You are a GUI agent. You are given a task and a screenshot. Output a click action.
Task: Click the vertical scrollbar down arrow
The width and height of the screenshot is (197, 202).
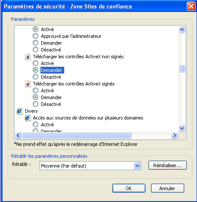(182, 128)
